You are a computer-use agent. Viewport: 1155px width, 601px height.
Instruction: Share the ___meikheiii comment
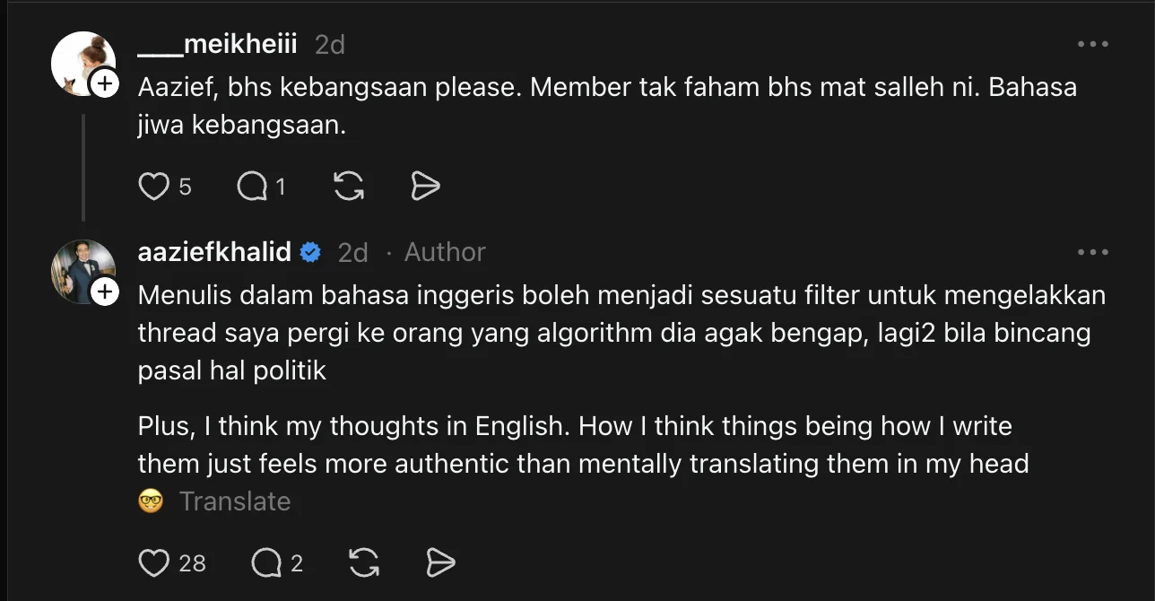coord(425,186)
